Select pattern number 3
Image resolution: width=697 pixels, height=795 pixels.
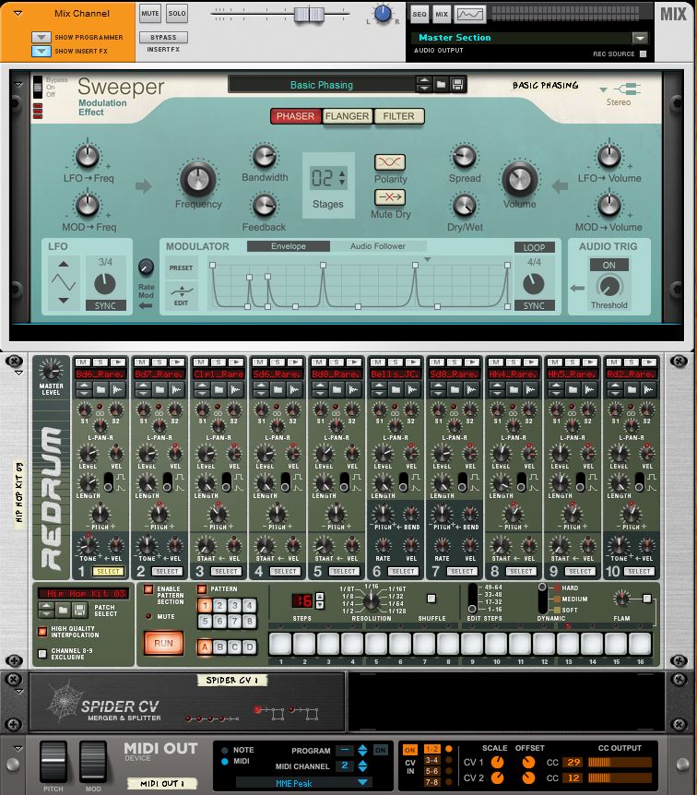point(235,605)
